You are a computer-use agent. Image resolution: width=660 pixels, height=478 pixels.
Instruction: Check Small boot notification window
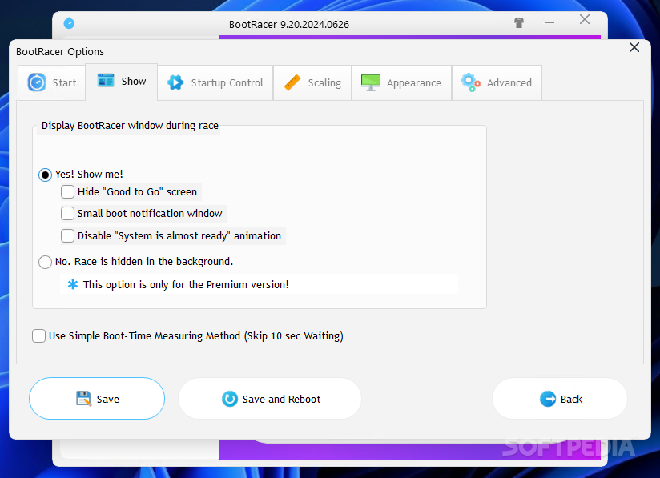(x=67, y=213)
